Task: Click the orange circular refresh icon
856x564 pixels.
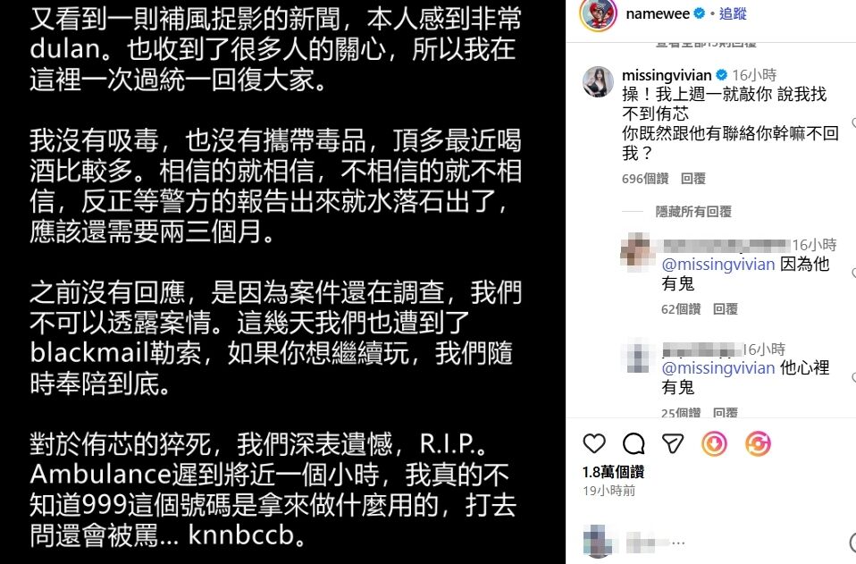Action: (x=758, y=443)
